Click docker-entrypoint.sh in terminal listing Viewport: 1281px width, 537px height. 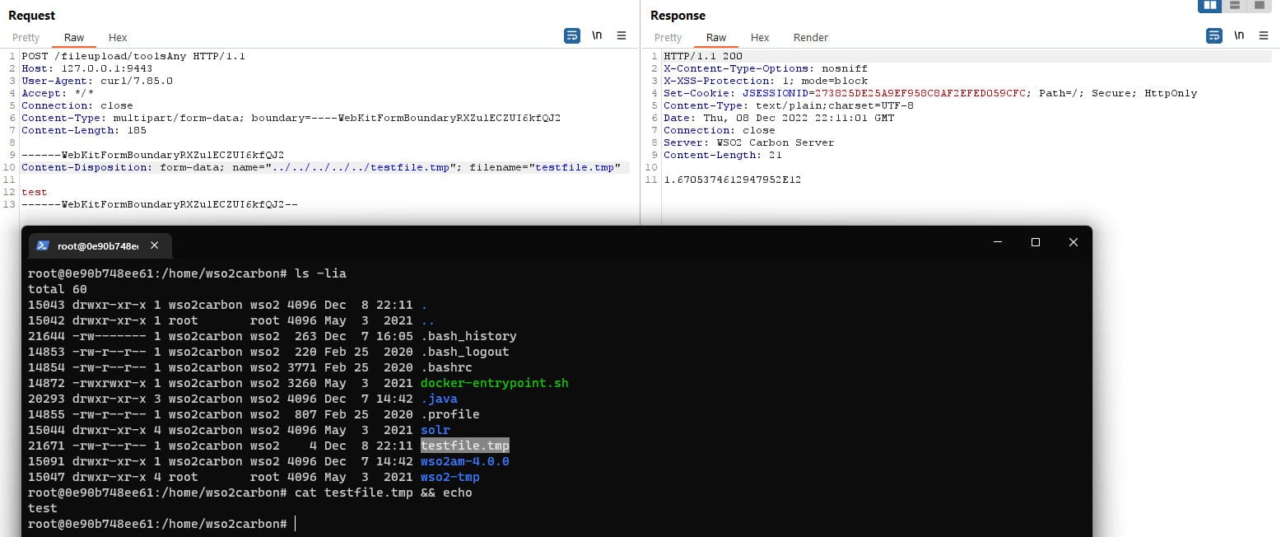[494, 383]
